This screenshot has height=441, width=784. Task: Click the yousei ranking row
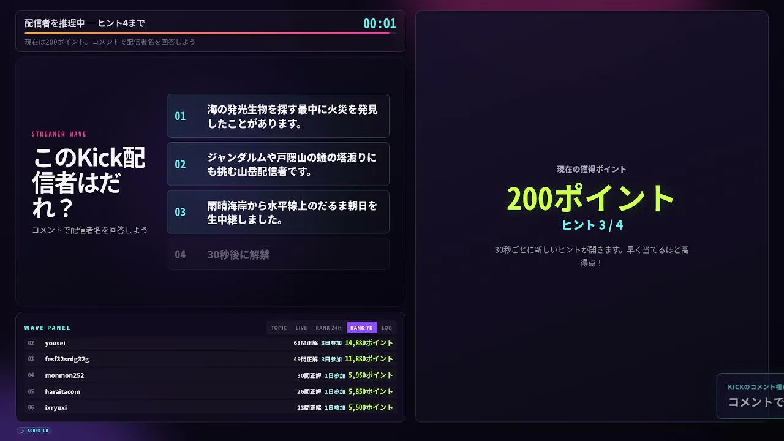coord(210,343)
